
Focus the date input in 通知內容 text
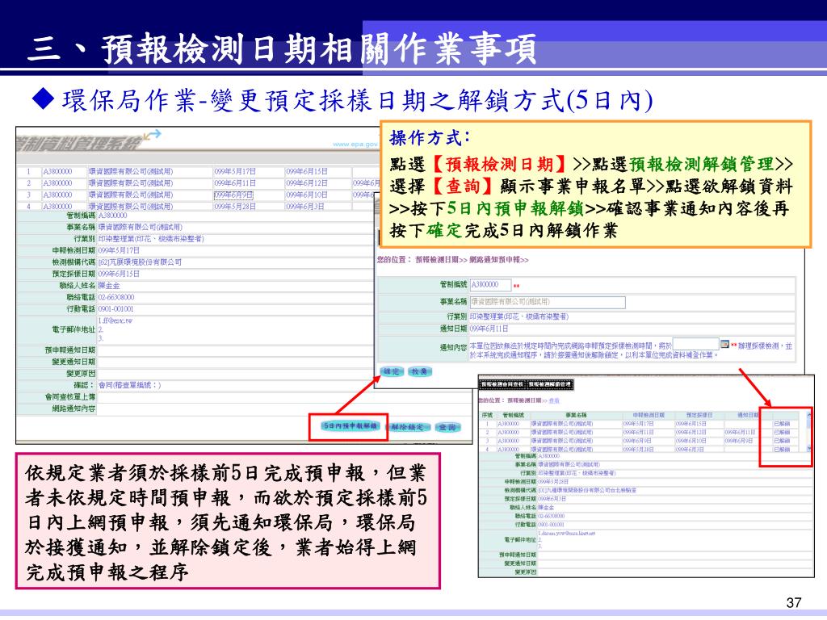[x=695, y=345]
